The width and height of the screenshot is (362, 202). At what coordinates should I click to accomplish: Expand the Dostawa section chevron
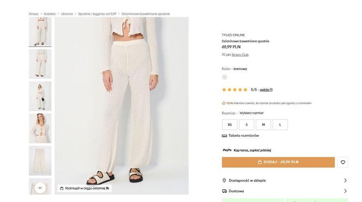pos(345,191)
